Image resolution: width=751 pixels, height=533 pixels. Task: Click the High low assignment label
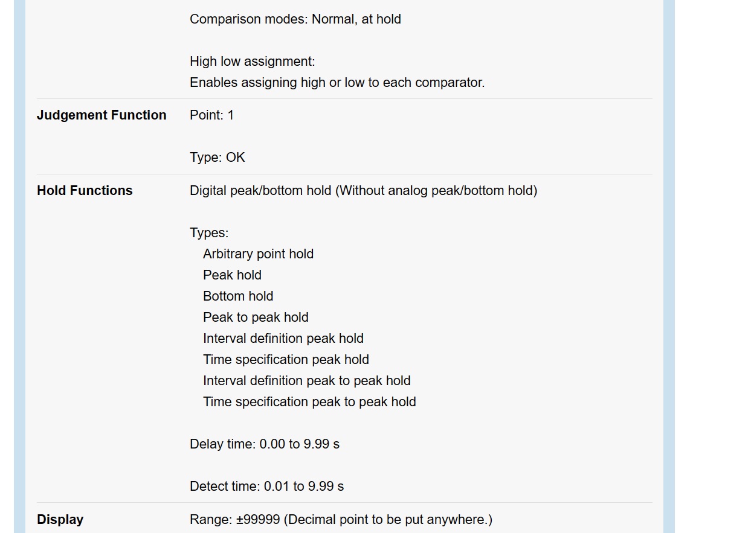(x=252, y=62)
